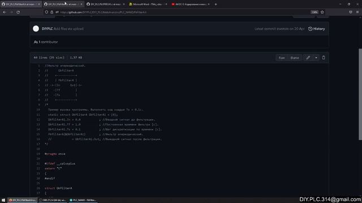This screenshot has width=362, height=203.
Task: Click the '40 lines (35 sloc)' file info
Action: click(x=49, y=58)
